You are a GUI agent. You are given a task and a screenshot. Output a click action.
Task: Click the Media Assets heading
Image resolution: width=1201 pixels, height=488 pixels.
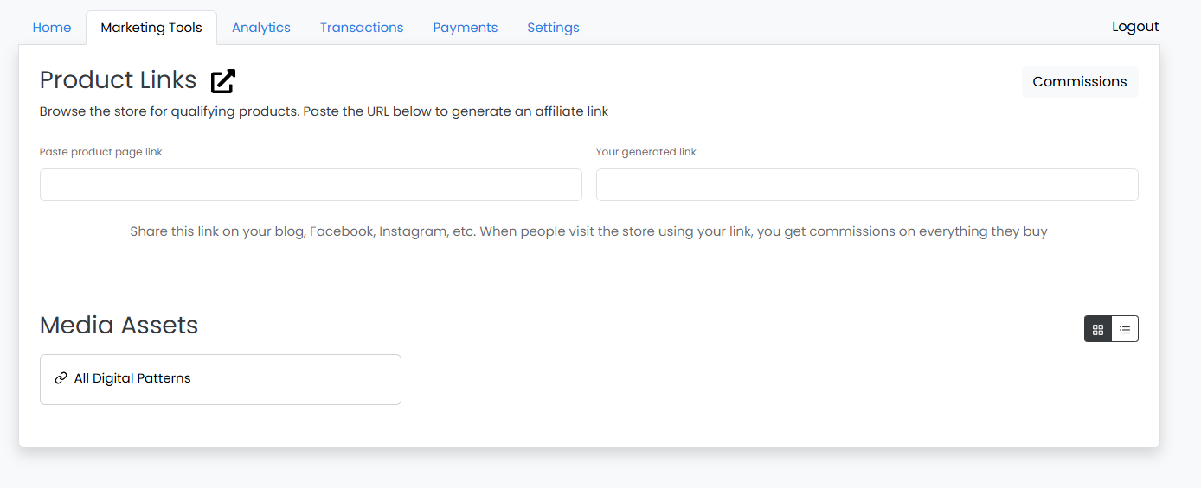tap(119, 326)
